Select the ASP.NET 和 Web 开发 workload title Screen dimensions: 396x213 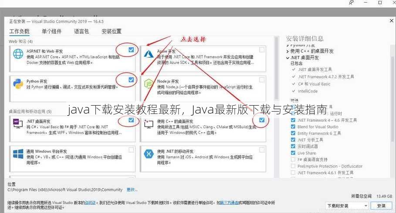(44, 51)
